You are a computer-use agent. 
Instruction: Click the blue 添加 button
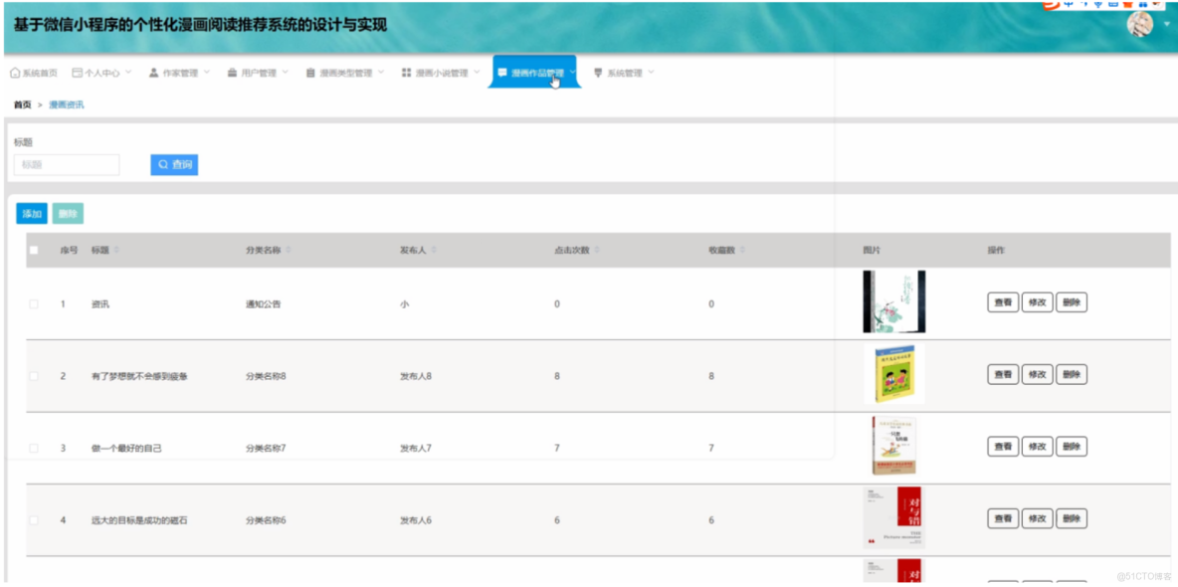tap(32, 214)
